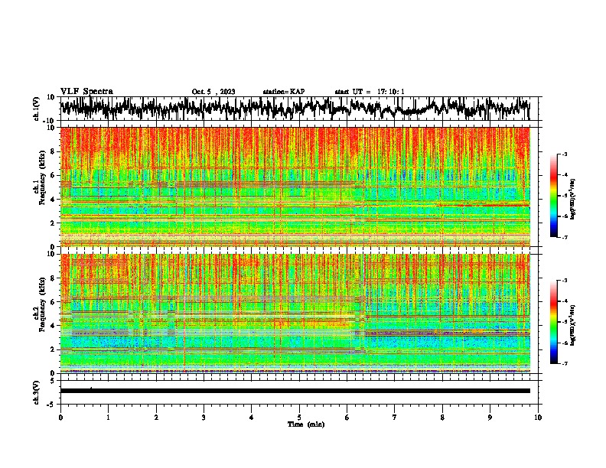Click the "4" tick on the Time axis
Viewport: 606px width, 468px height.
point(252,418)
